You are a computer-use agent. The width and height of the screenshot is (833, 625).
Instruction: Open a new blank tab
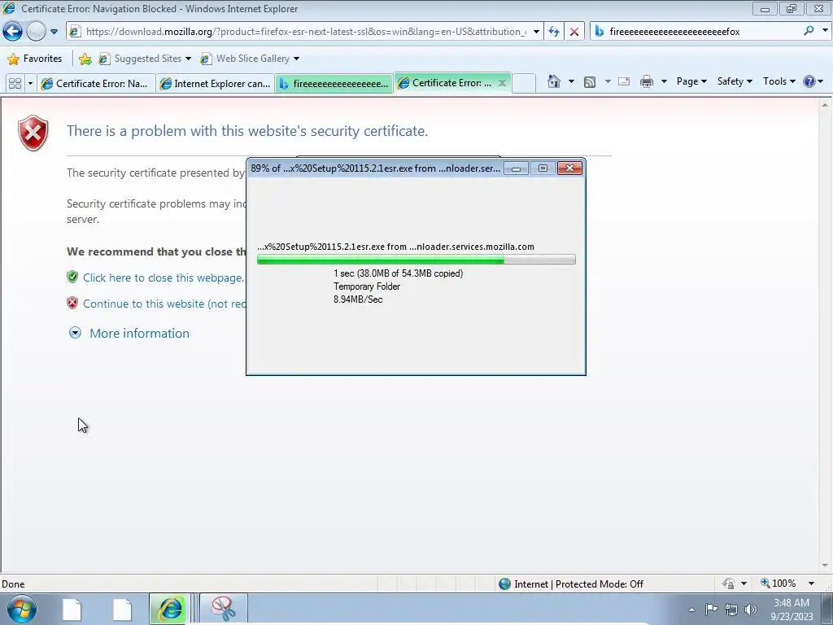pos(524,84)
